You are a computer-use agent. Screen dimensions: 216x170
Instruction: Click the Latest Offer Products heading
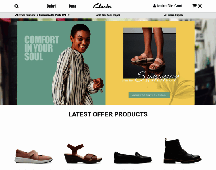108,114
